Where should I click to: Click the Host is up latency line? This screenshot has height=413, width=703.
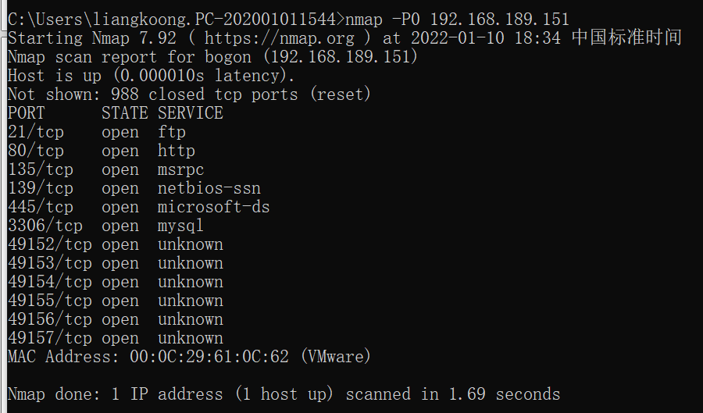point(151,76)
